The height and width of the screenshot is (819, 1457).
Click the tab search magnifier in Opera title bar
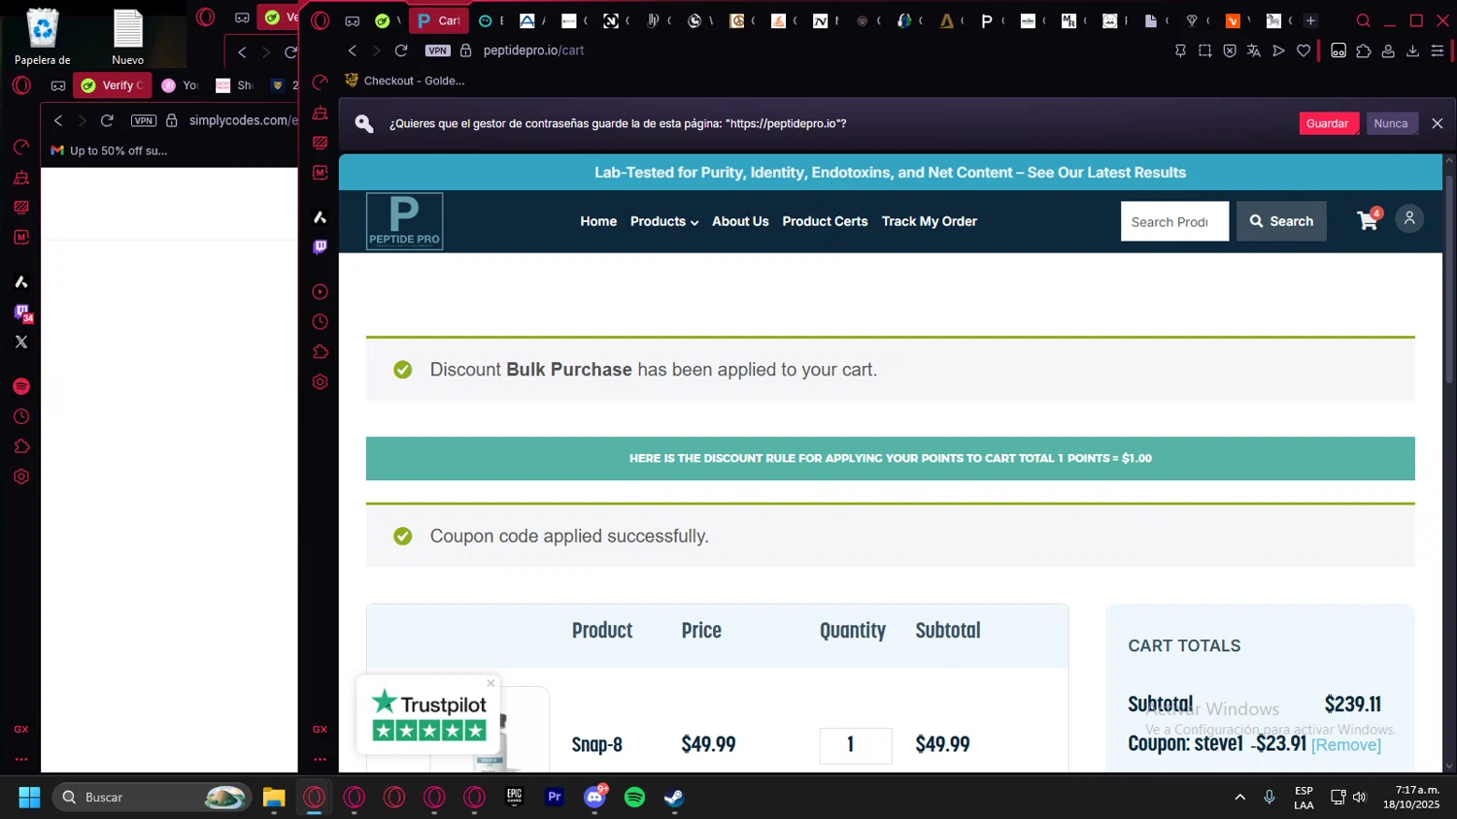tap(1364, 20)
